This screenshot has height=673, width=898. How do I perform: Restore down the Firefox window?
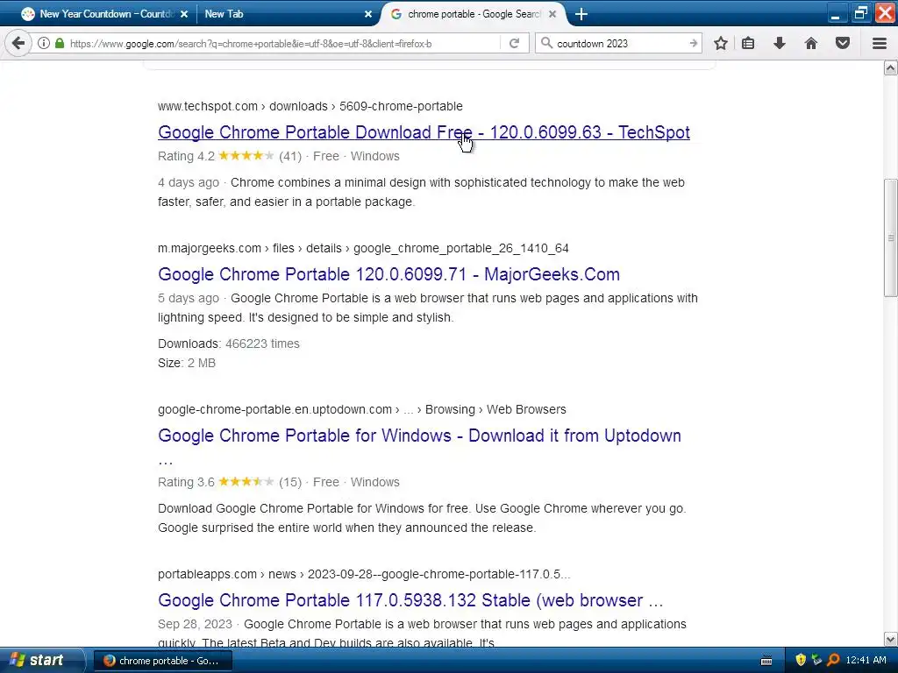point(860,13)
